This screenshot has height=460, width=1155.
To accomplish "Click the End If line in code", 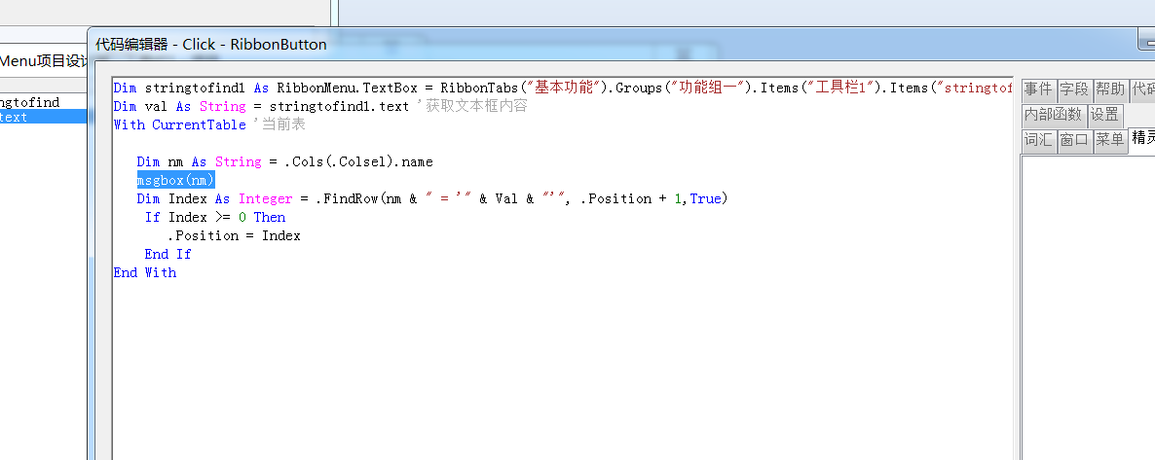I will tap(168, 254).
